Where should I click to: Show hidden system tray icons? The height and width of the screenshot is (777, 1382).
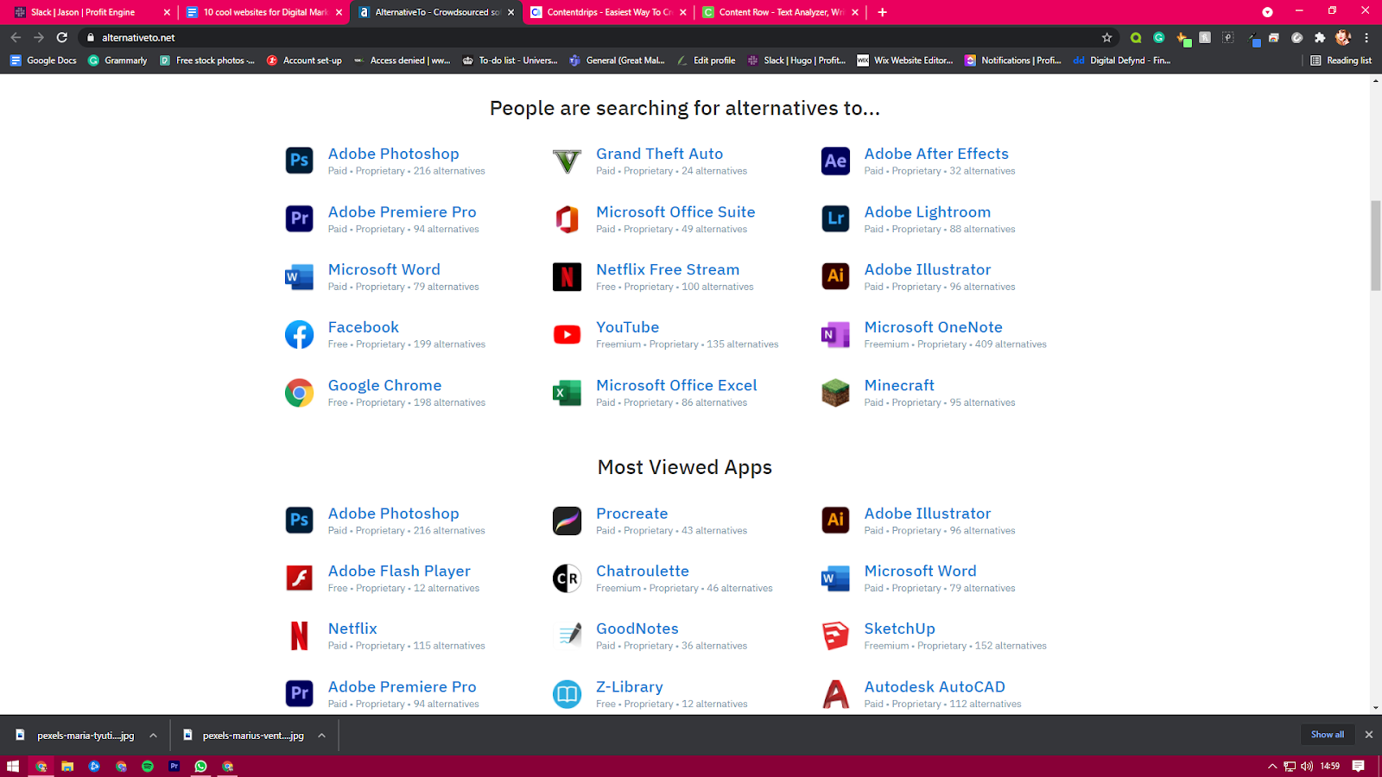pos(1271,766)
